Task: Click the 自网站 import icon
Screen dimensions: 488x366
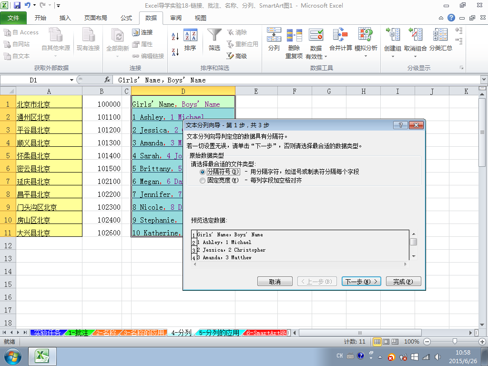Action: [7, 44]
